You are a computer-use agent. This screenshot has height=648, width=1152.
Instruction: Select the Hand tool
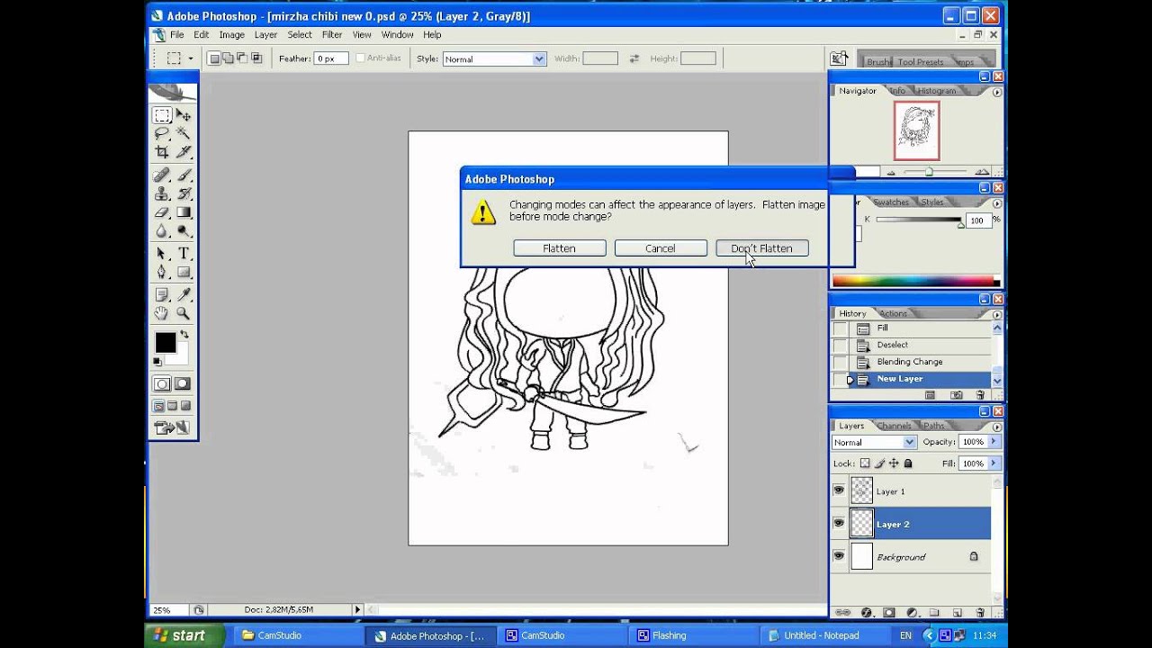(x=162, y=313)
